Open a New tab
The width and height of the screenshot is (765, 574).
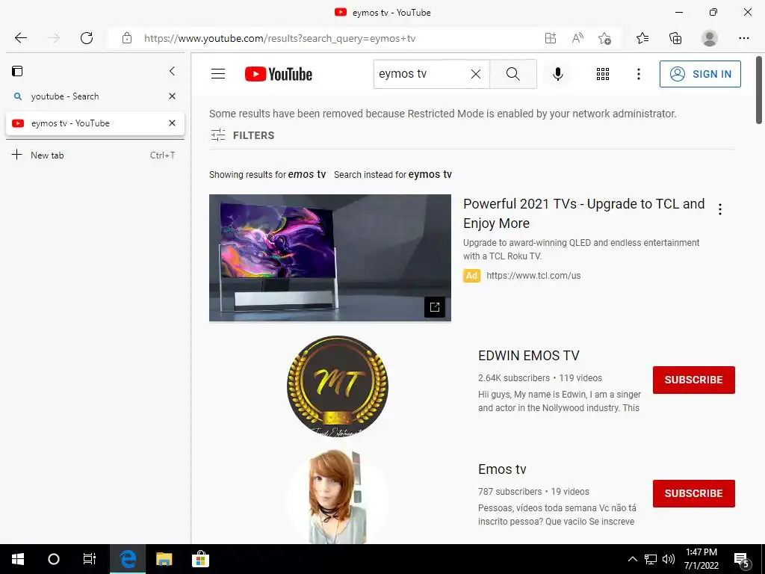[x=93, y=155]
